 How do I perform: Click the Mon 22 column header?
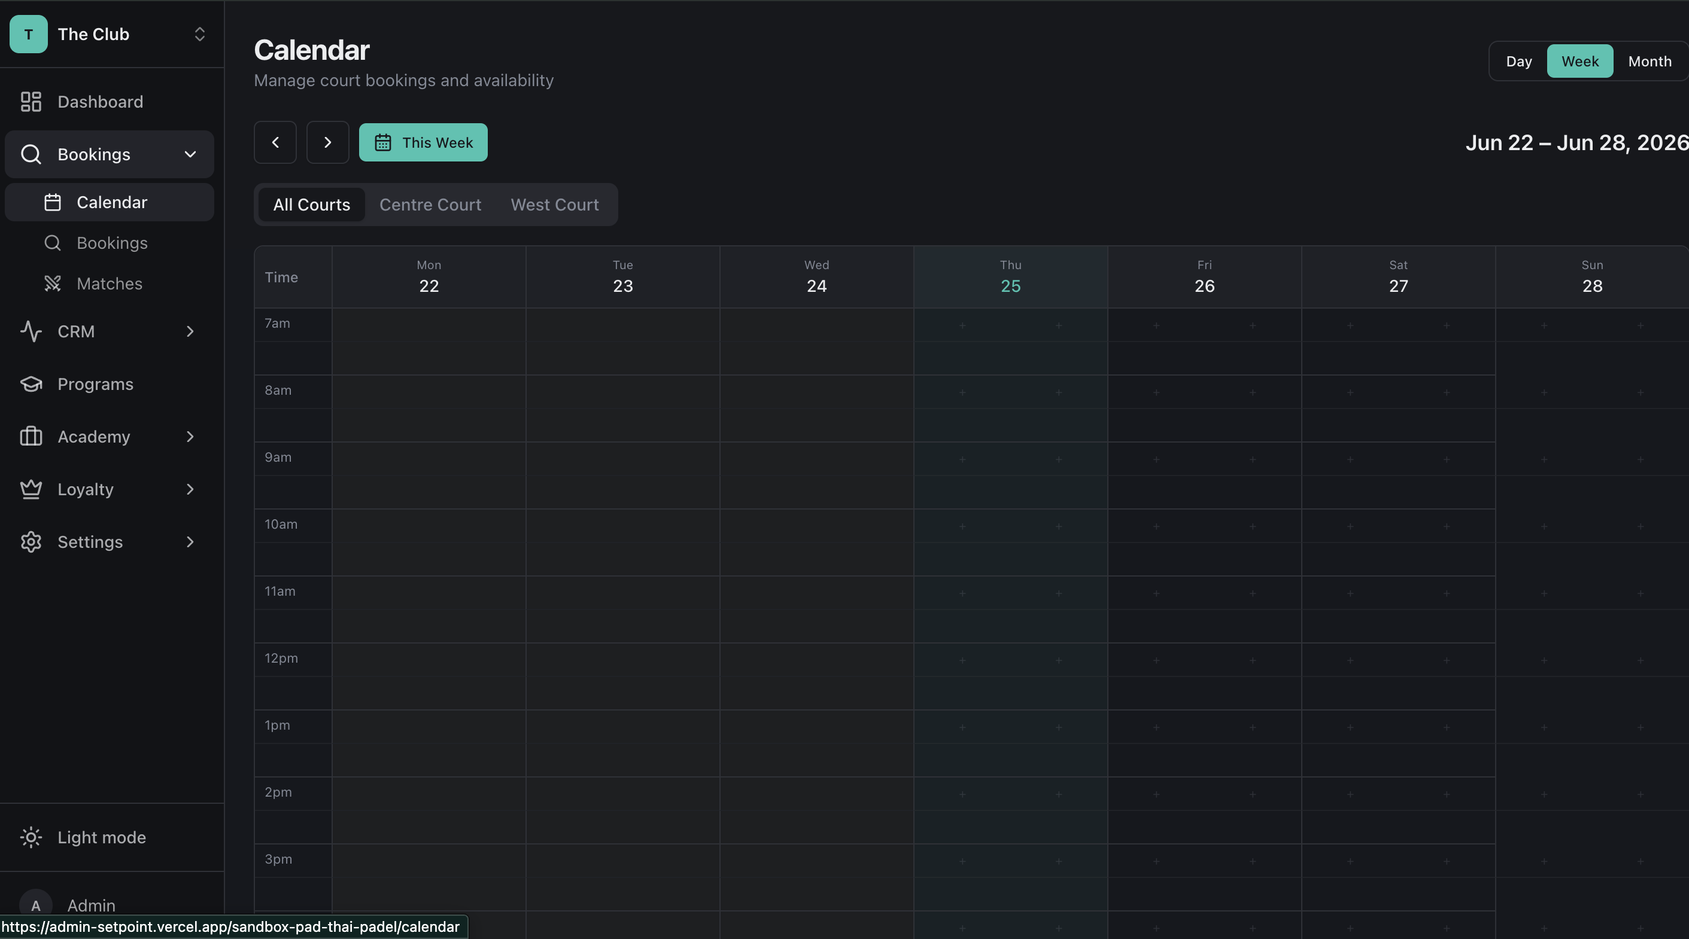pyautogui.click(x=429, y=276)
